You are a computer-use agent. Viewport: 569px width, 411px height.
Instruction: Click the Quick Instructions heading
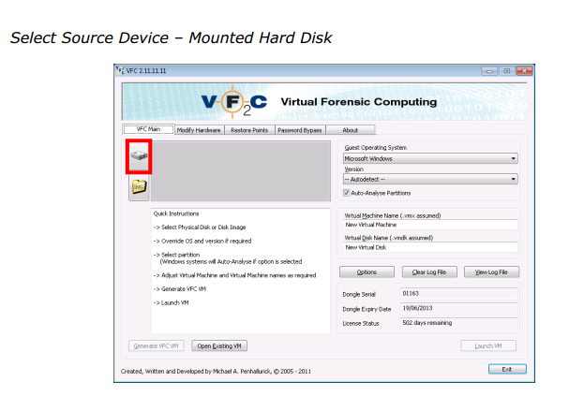coord(176,213)
